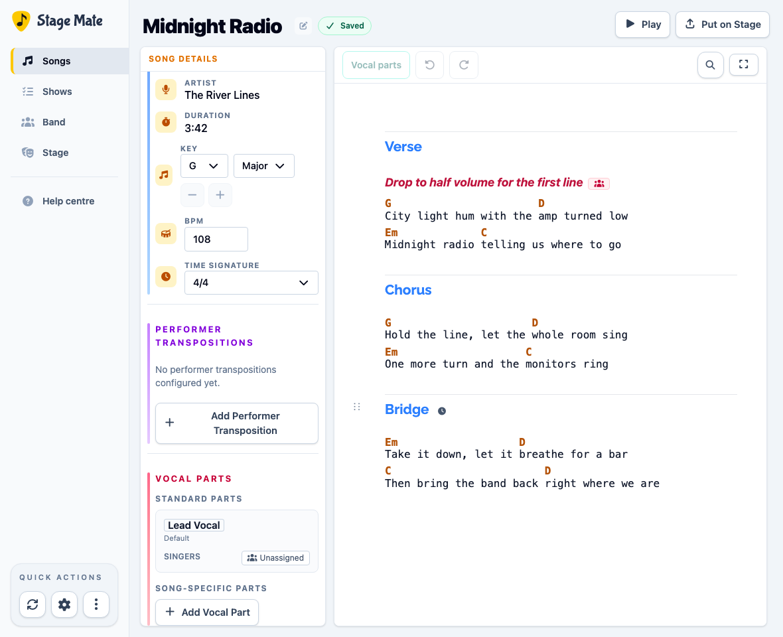Click the Put on Stage button
783x637 pixels.
coord(723,25)
